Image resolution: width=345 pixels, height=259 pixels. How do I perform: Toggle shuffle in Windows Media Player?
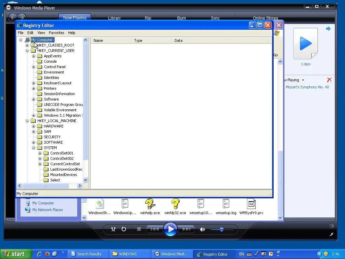tap(113, 229)
